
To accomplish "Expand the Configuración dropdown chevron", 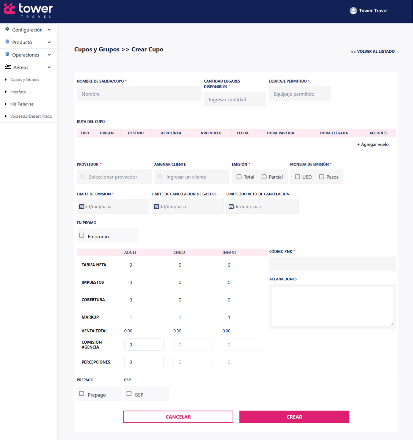I will tap(49, 30).
